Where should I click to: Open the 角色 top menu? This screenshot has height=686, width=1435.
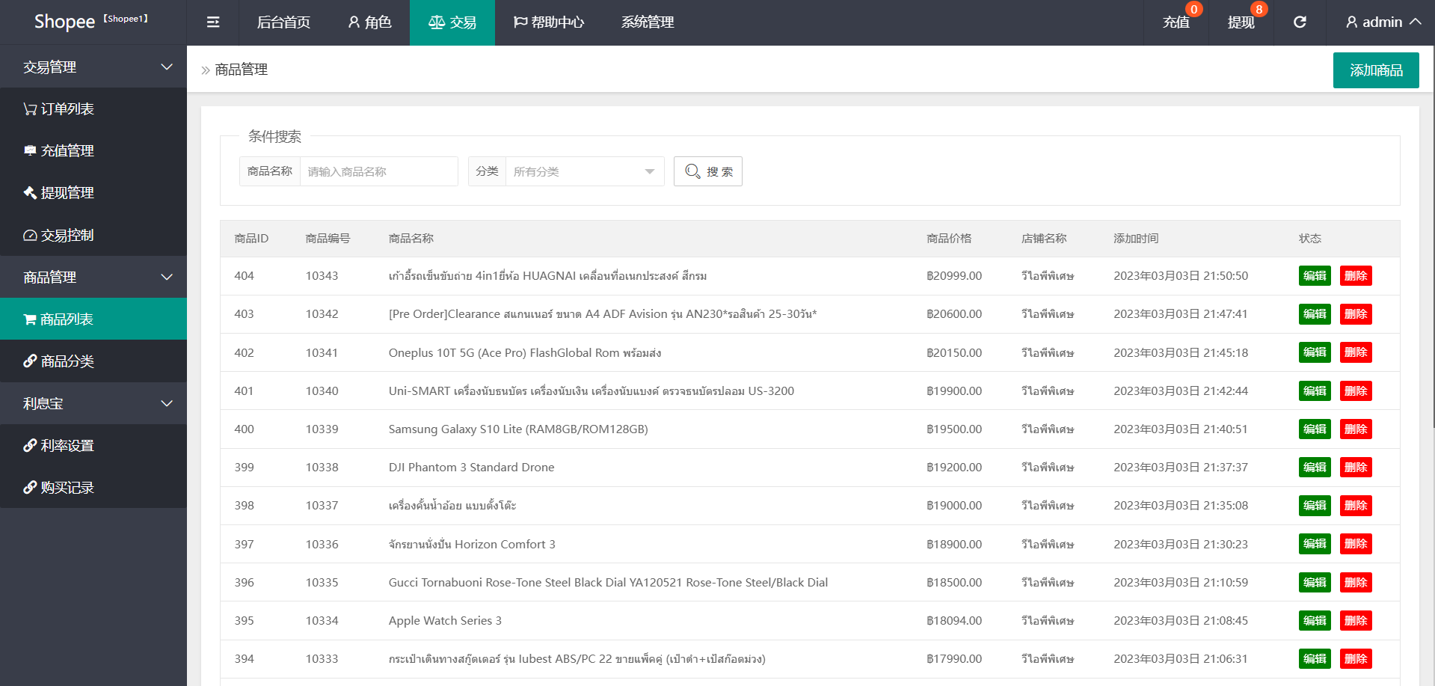tap(369, 22)
